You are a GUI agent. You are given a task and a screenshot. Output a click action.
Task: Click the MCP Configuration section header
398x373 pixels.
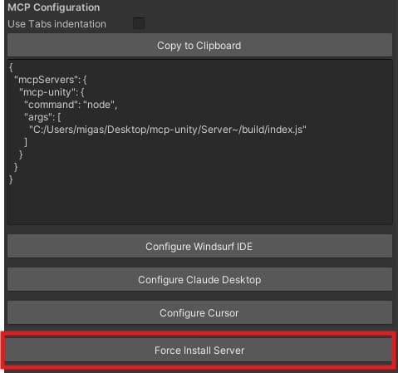click(x=54, y=7)
